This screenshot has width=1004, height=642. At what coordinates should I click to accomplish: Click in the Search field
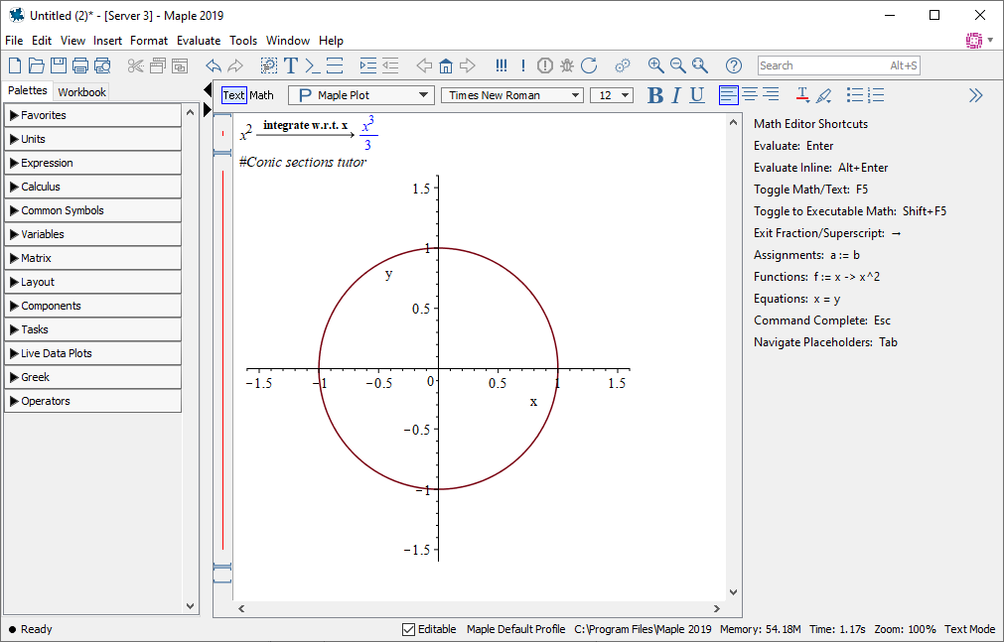coord(839,65)
